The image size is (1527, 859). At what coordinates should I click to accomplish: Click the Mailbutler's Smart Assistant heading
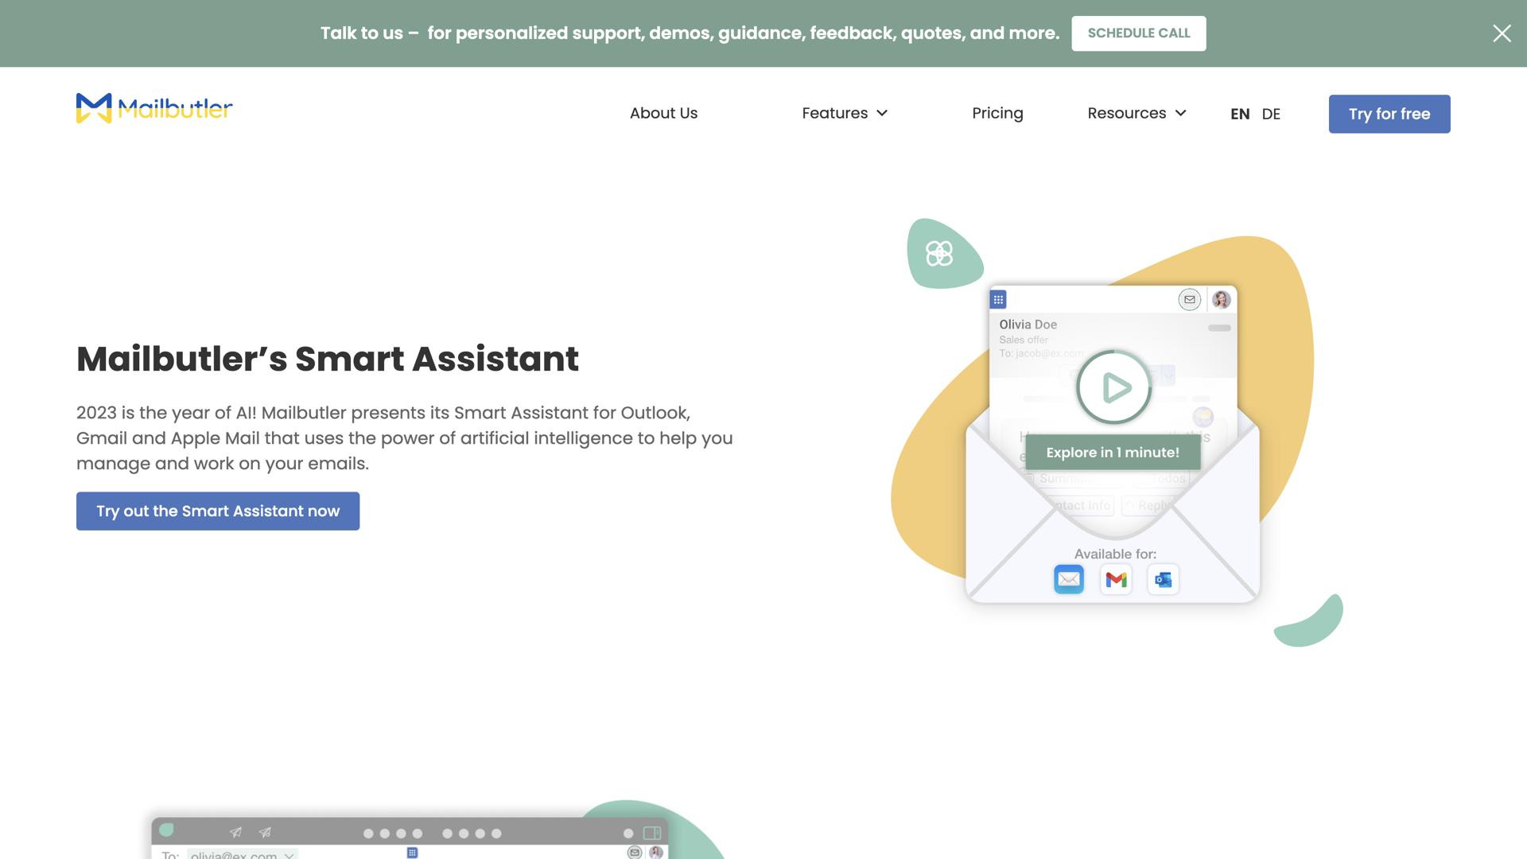(328, 359)
